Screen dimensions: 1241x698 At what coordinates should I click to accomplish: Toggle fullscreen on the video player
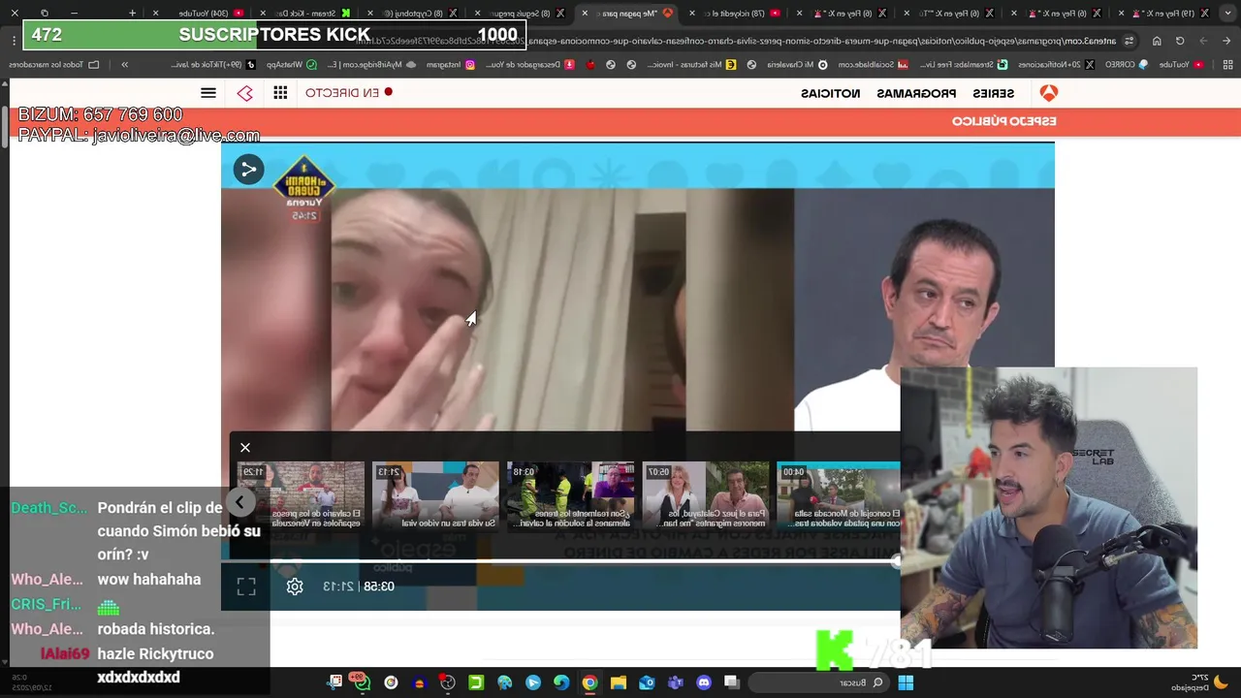coord(246,587)
